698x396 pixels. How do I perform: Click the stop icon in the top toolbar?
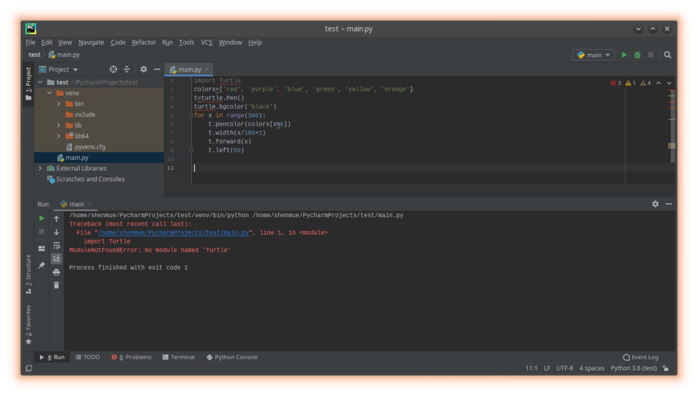(651, 55)
